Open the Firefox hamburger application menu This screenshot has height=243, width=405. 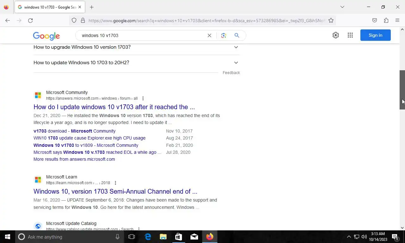397,20
